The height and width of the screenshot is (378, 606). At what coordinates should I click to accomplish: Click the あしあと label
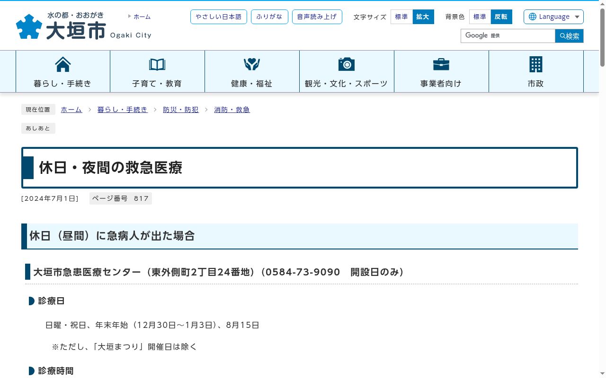coord(38,129)
